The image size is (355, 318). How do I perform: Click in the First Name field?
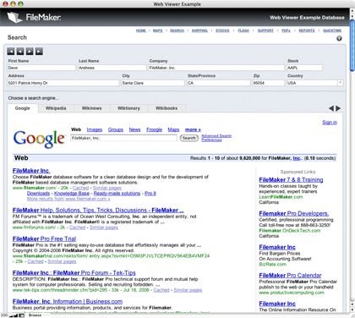tap(41, 68)
